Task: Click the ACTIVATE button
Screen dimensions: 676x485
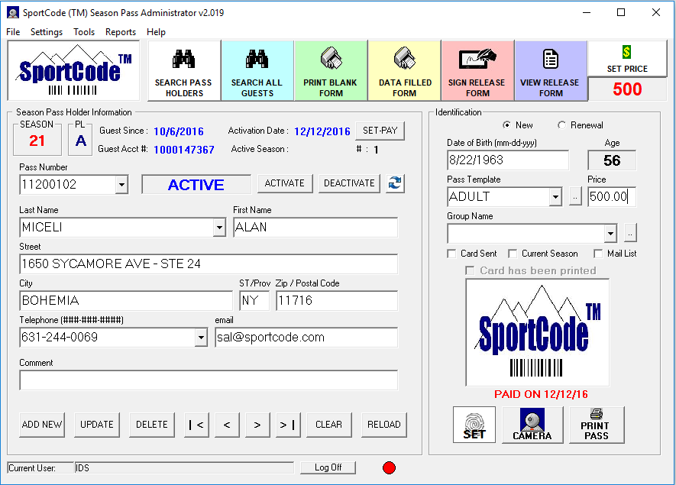Action: click(285, 183)
